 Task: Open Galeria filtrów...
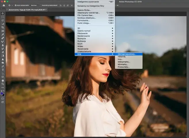95,10
